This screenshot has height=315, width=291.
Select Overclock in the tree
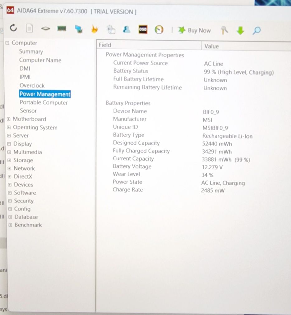click(32, 85)
